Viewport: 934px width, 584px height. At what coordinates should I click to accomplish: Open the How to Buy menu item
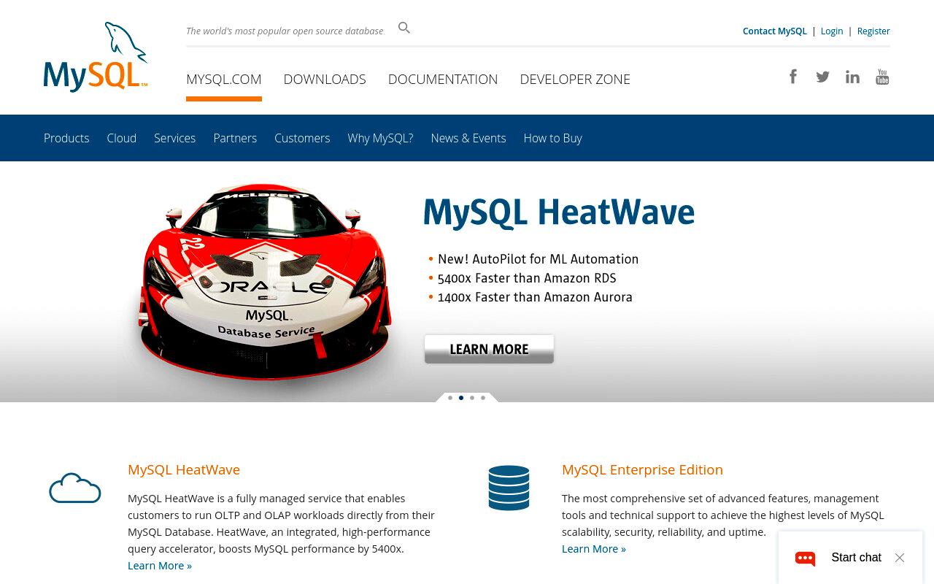pyautogui.click(x=553, y=138)
